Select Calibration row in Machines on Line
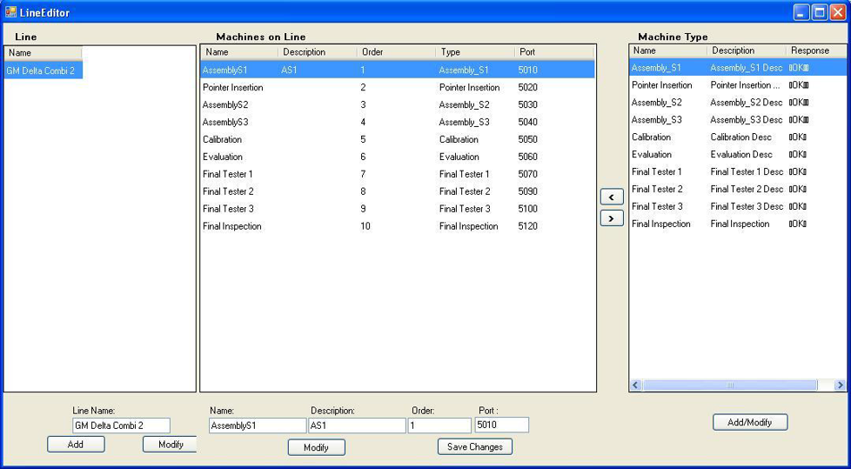Image resolution: width=851 pixels, height=469 pixels. (x=223, y=139)
